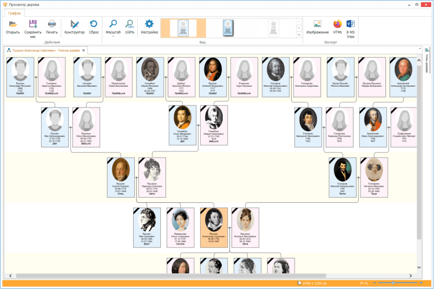This screenshot has height=289, width=434.
Task: Select the Александр Артемьевич Загряжский card
Action: 403,77
